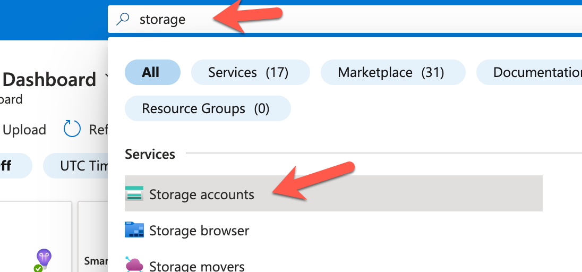Image resolution: width=582 pixels, height=272 pixels.
Task: Click the lightbulb icon on dashboard tile
Action: pos(44,260)
